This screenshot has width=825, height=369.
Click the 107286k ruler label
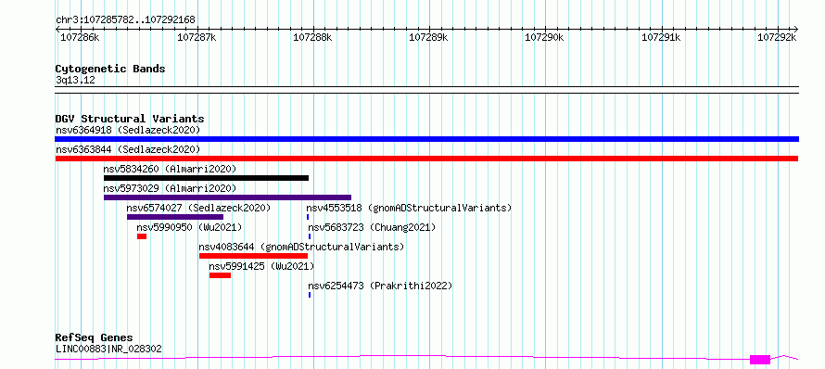(x=79, y=37)
